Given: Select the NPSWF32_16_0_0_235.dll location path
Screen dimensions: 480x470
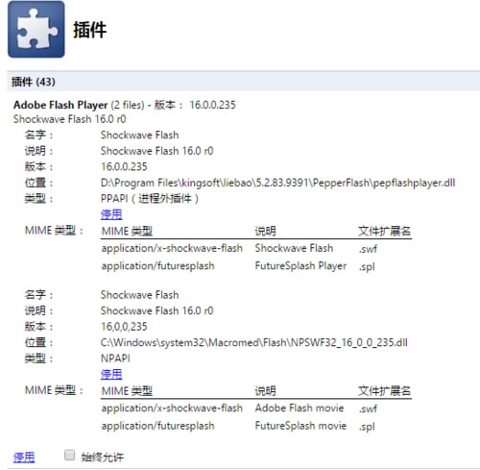Looking at the screenshot, I should coord(254,342).
